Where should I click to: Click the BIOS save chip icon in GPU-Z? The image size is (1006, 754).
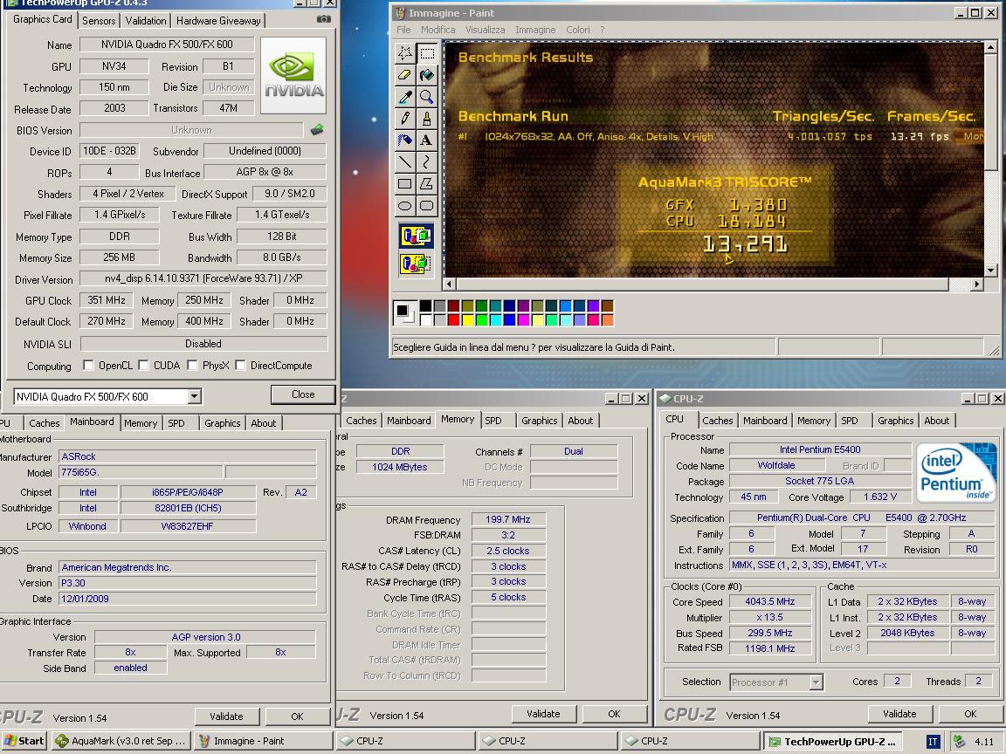click(316, 130)
